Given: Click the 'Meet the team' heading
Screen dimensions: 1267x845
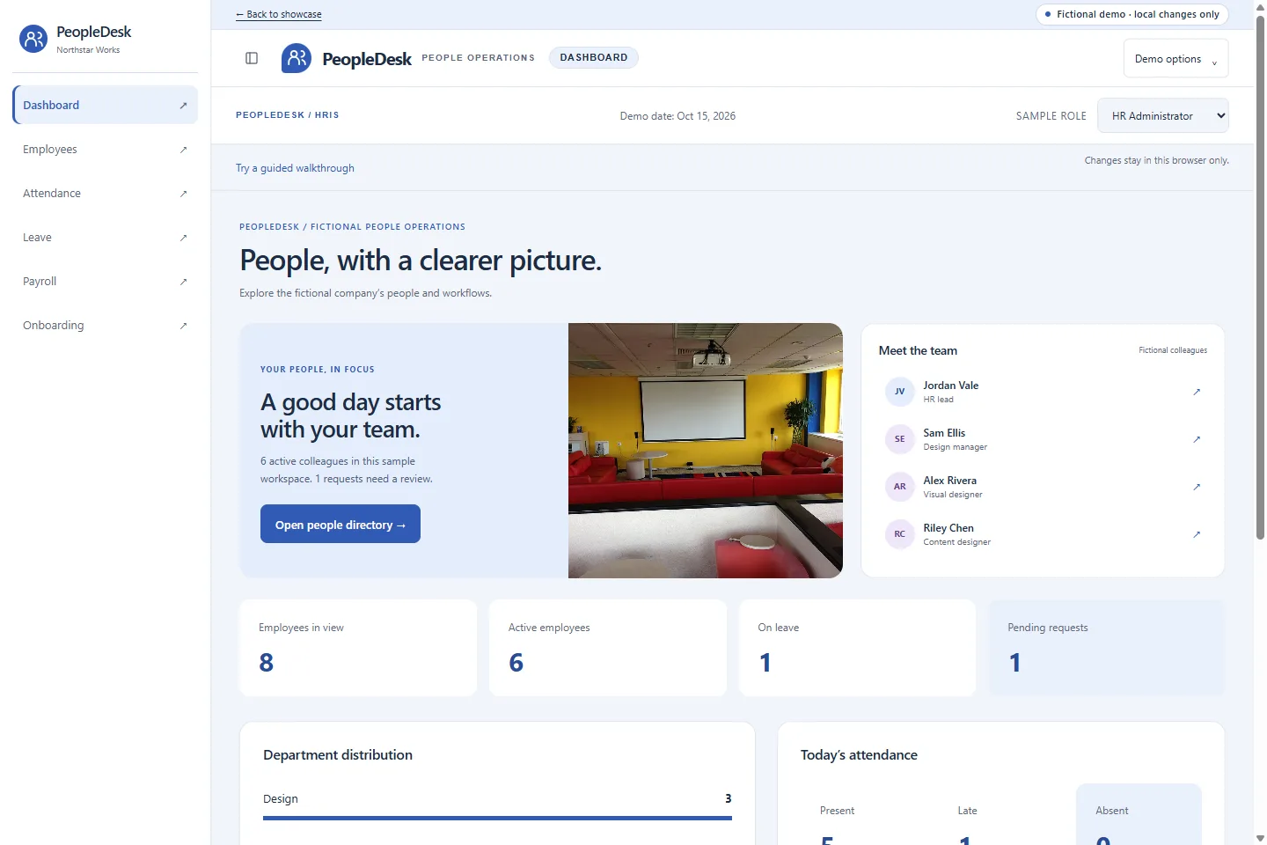Looking at the screenshot, I should pos(918,350).
